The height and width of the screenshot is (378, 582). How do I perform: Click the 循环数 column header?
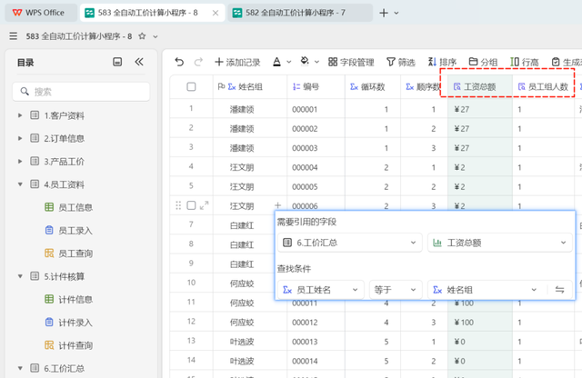click(373, 87)
